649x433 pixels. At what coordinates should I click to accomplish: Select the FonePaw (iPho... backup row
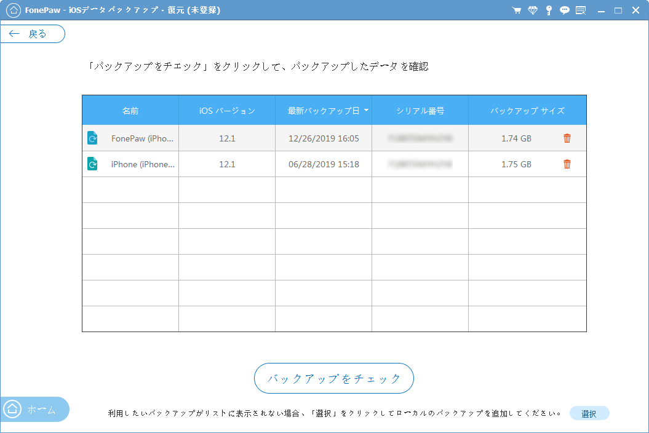click(x=334, y=138)
